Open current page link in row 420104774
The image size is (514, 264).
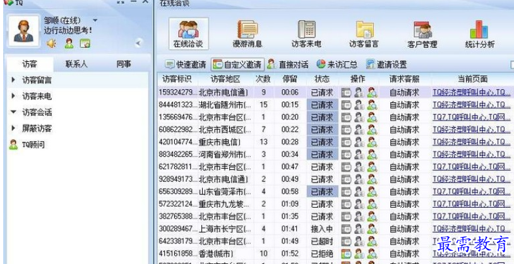[472, 142]
